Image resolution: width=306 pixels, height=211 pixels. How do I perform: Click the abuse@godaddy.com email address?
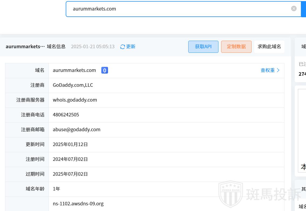pyautogui.click(x=76, y=130)
